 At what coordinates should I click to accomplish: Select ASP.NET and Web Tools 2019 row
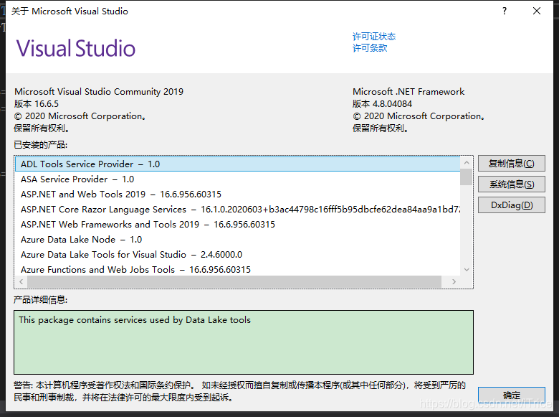(x=238, y=195)
